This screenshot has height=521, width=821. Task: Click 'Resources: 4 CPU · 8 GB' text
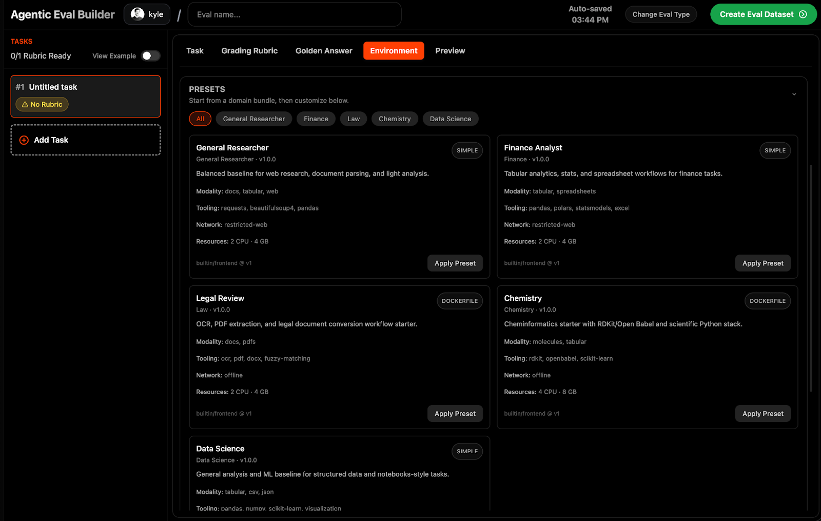pos(540,392)
